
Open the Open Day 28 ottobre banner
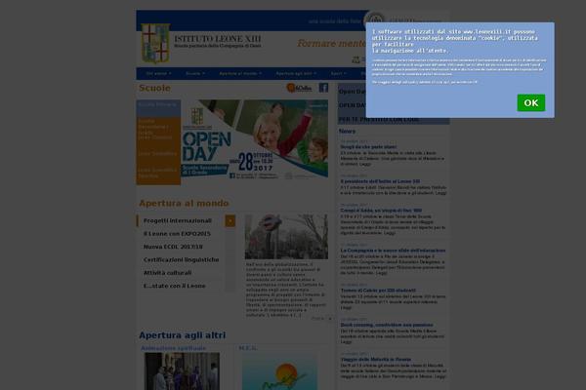255,139
